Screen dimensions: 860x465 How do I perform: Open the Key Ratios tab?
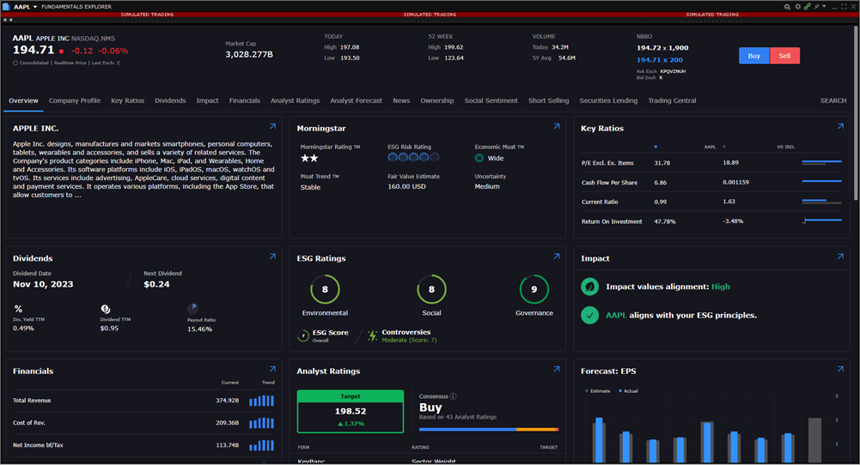(x=128, y=100)
